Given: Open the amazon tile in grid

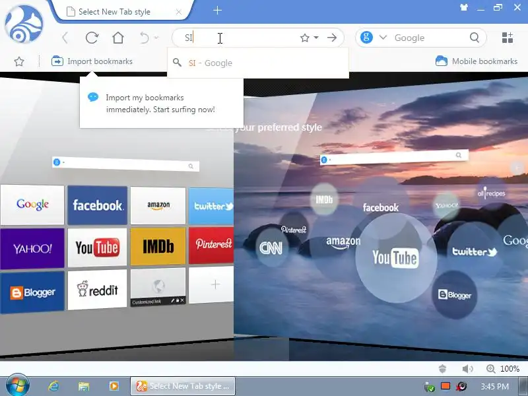Looking at the screenshot, I should (158, 205).
